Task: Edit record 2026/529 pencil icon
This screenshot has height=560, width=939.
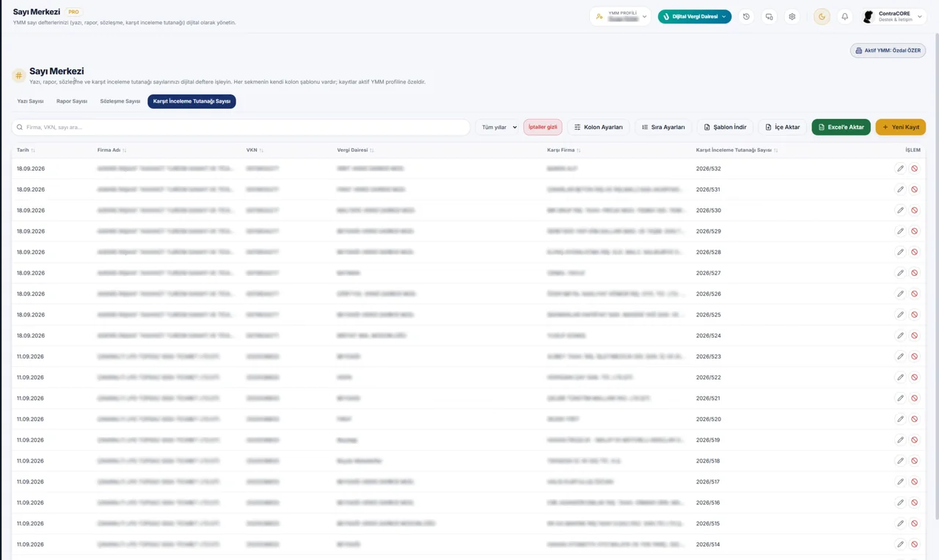Action: coord(900,231)
